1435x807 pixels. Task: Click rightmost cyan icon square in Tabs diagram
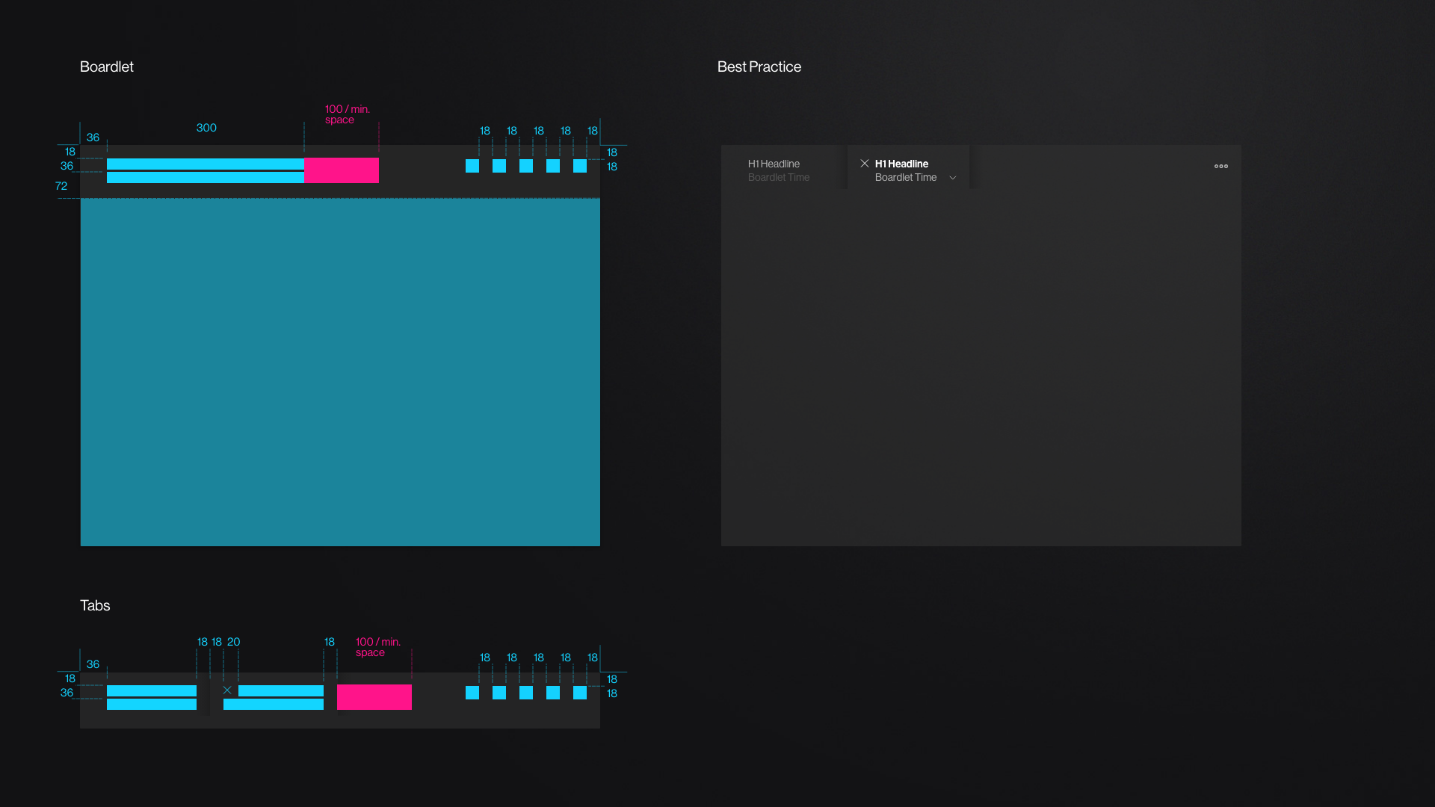(x=580, y=693)
